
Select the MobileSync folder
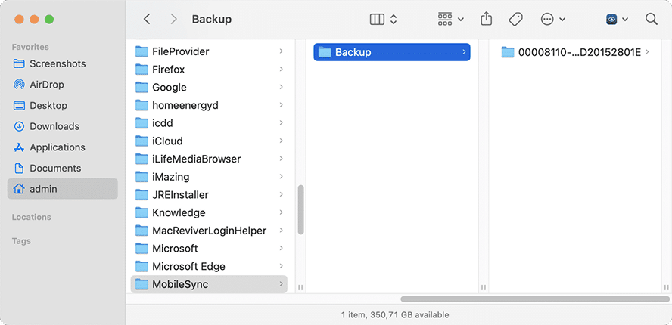click(209, 284)
